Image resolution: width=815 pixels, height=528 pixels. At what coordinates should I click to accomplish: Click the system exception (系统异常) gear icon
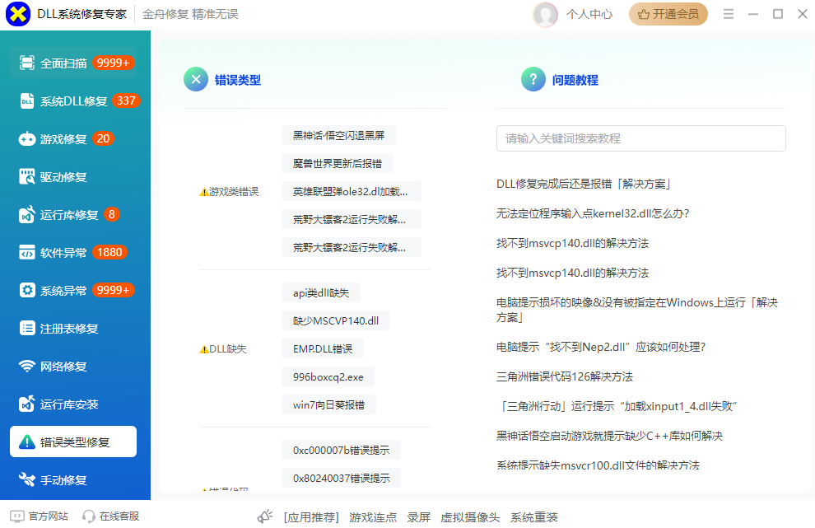pos(27,291)
